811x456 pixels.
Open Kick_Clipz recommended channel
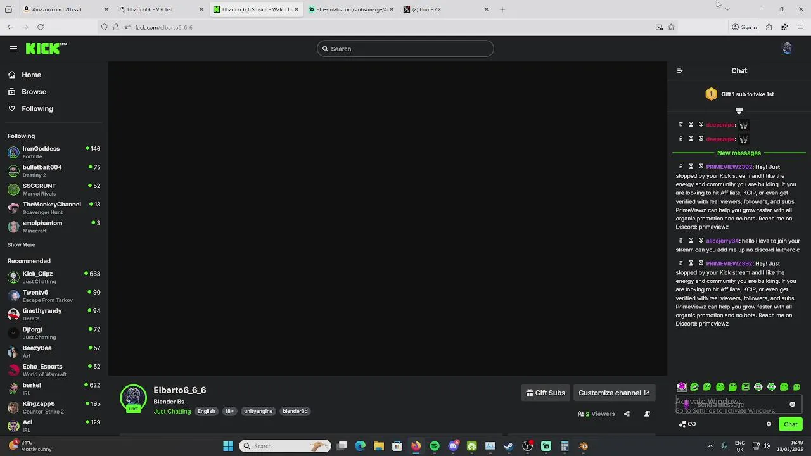pyautogui.click(x=54, y=277)
